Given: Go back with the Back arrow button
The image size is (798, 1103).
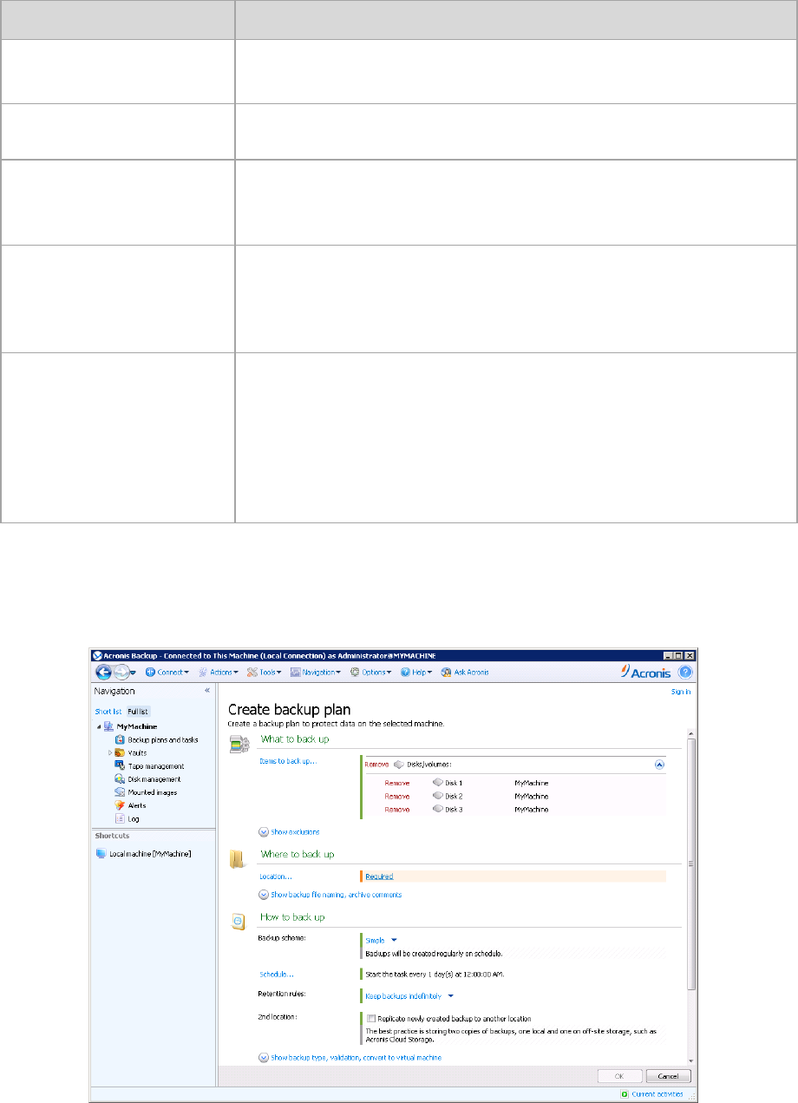Looking at the screenshot, I should [104, 673].
